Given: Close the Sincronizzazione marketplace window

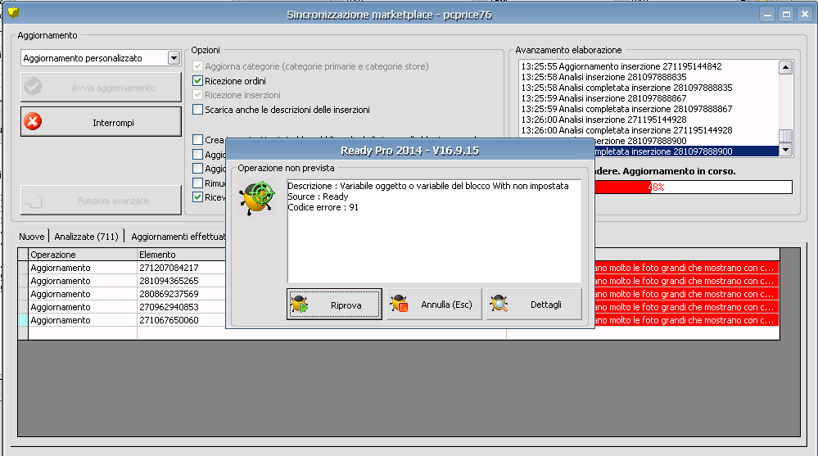Looking at the screenshot, I should (x=805, y=15).
